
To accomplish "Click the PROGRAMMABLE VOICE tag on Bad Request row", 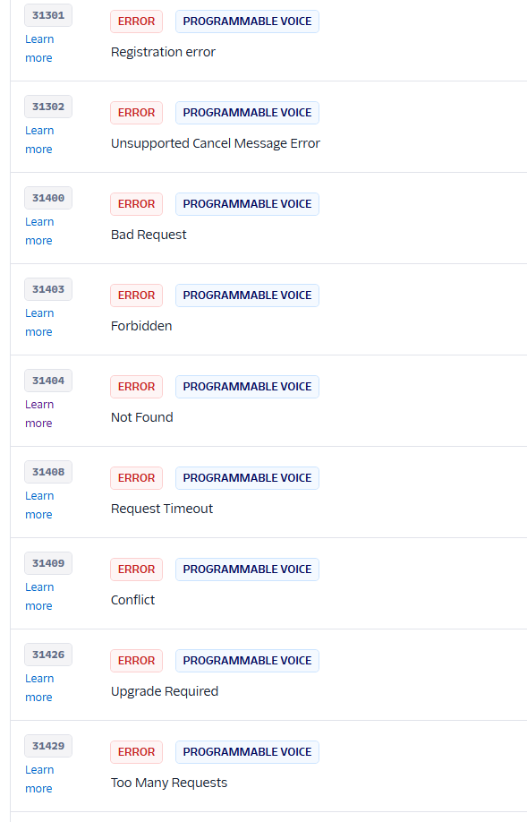I will click(247, 204).
